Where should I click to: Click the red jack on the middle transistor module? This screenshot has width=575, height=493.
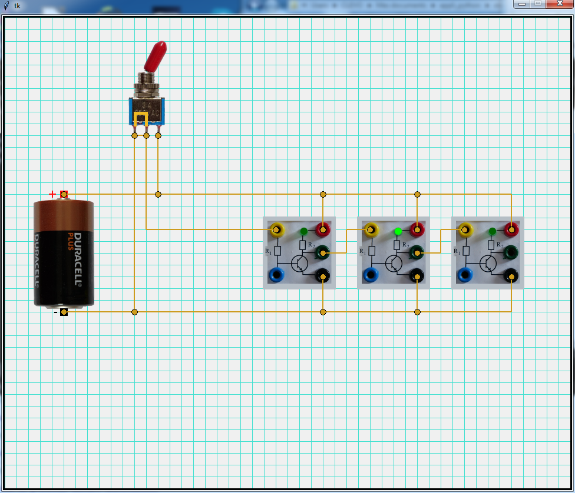tap(417, 229)
